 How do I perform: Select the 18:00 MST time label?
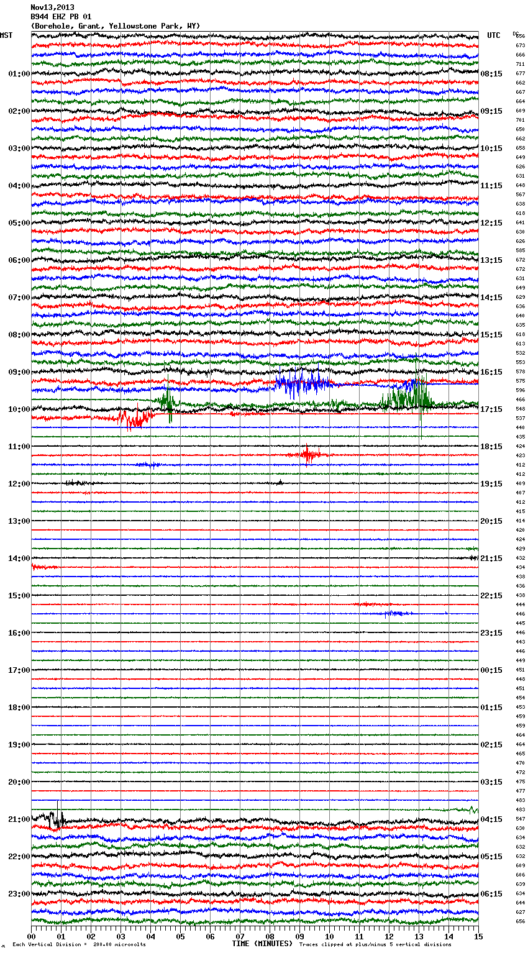pyautogui.click(x=19, y=708)
